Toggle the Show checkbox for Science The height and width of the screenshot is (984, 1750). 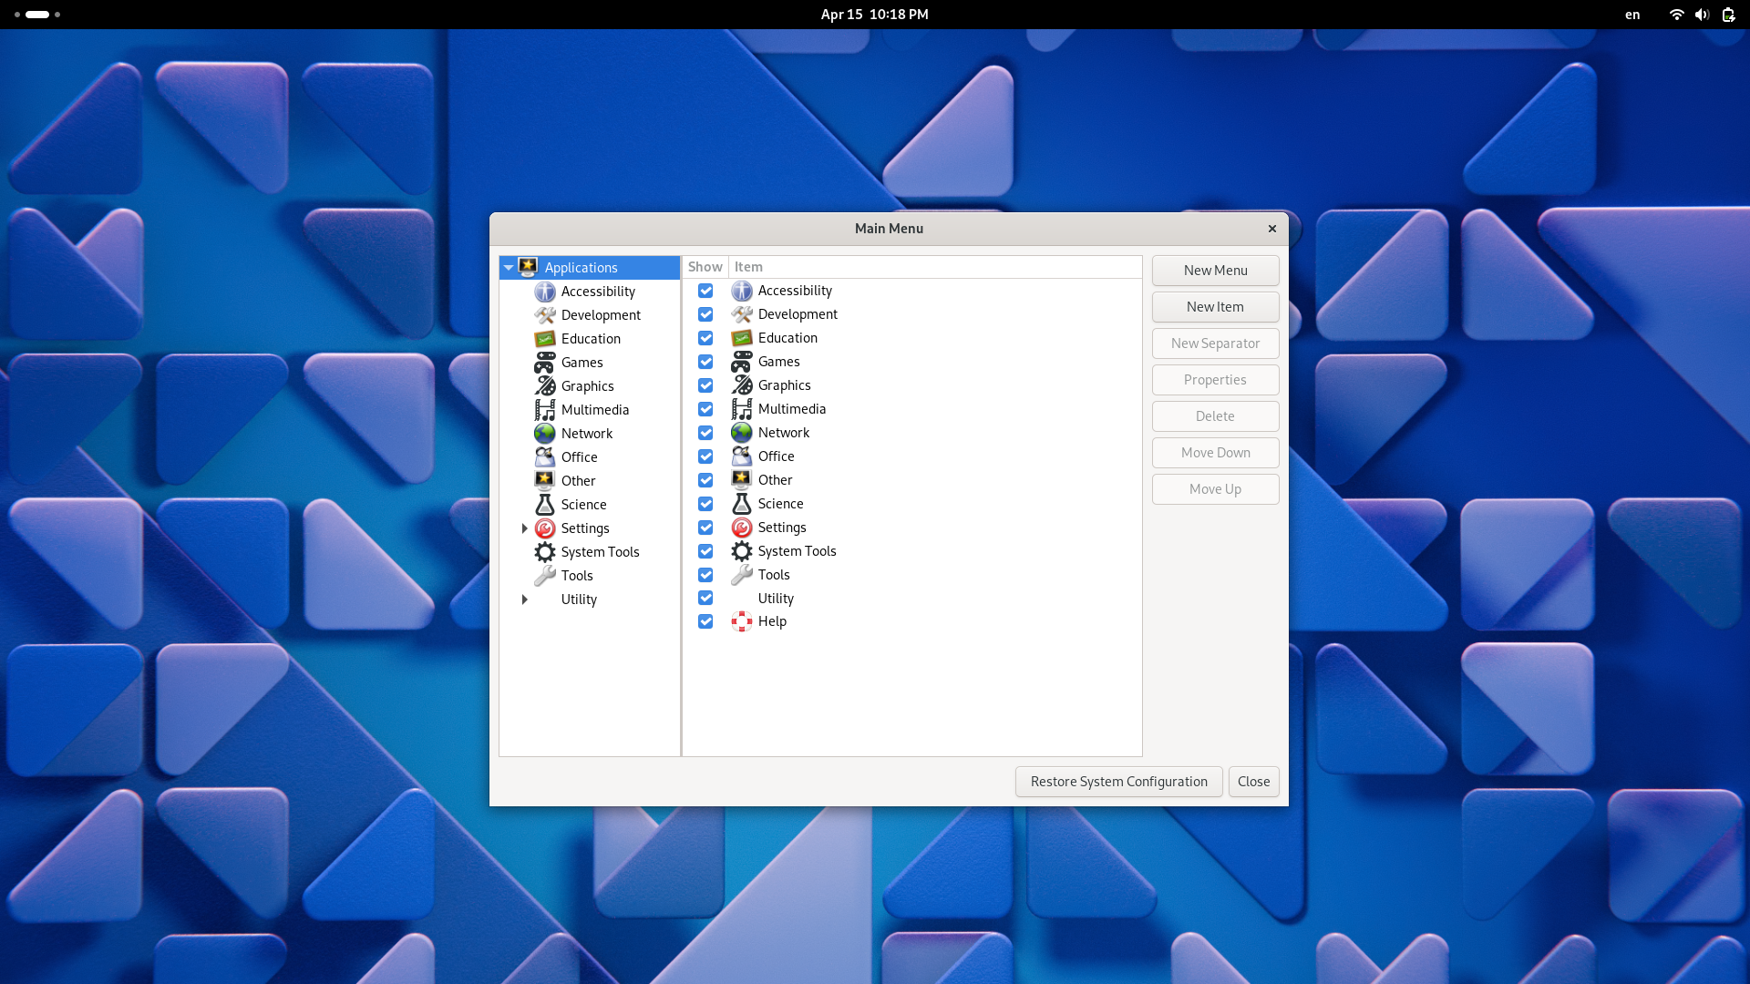coord(705,504)
